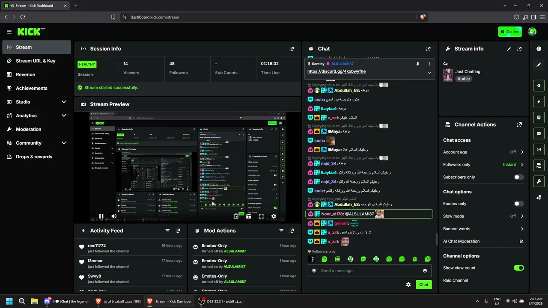Toggle Emotes only chat switch
The image size is (548, 308).
(x=518, y=204)
